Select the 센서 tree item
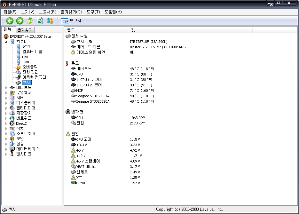The width and height of the screenshot is (299, 214). 27,83
